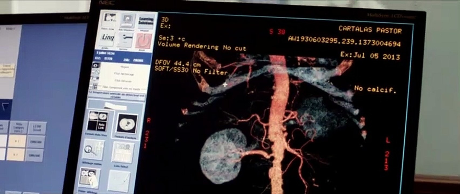Click the red 'S 38' orientation label
Image resolution: width=460 pixels, height=194 pixels.
coord(277,32)
